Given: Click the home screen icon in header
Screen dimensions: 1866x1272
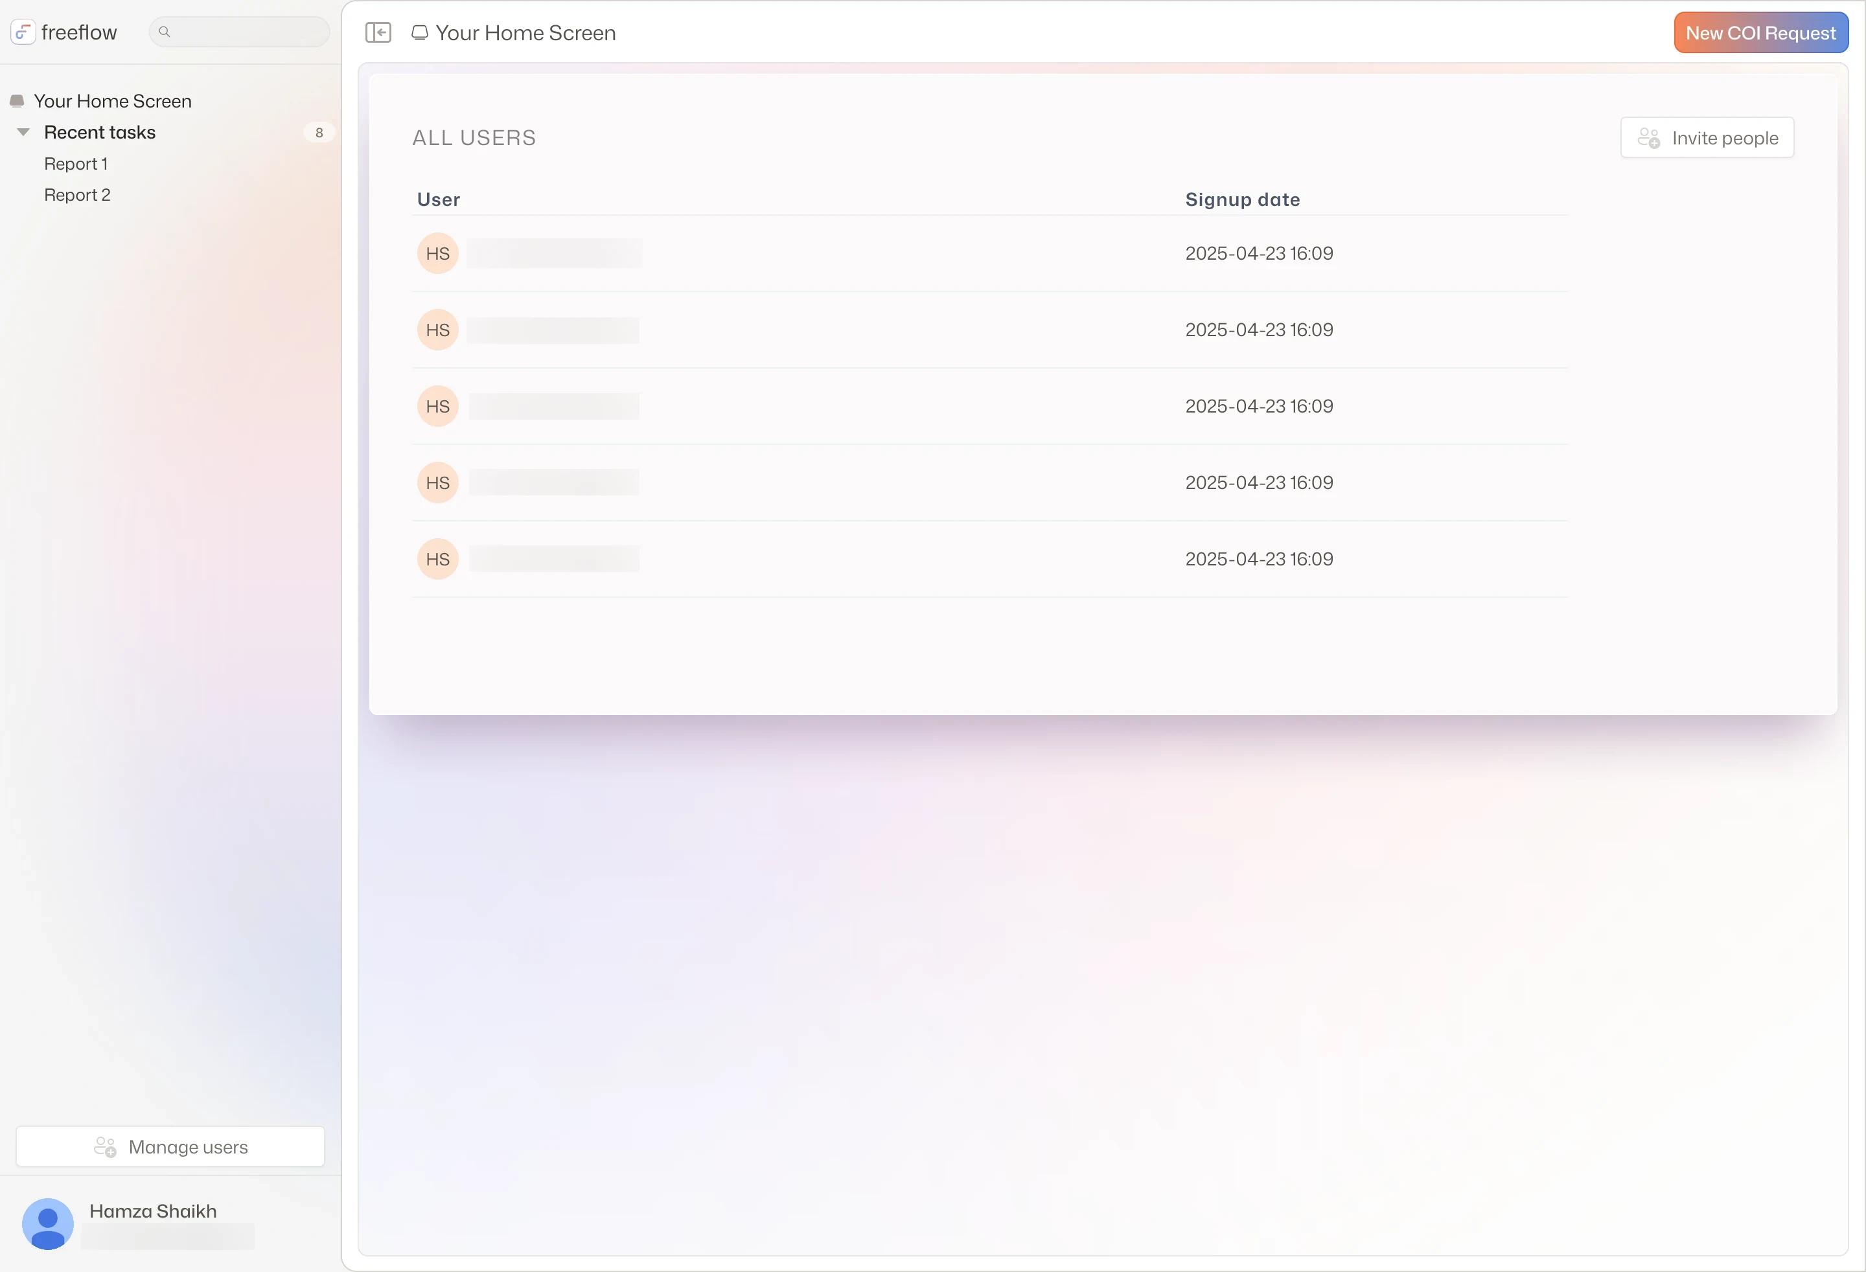Looking at the screenshot, I should (419, 33).
